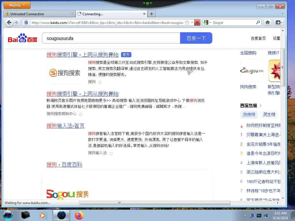Click the icon beside 搜狗搜索帮助中心
The image size is (295, 221).
click(x=81, y=114)
